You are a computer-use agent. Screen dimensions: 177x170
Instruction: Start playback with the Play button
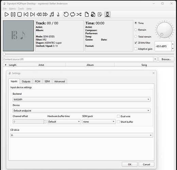pos(6,14)
